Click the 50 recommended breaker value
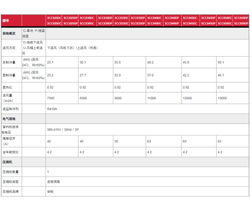Image resolution: width=250 pixels, height=210 pixels. 116,141
